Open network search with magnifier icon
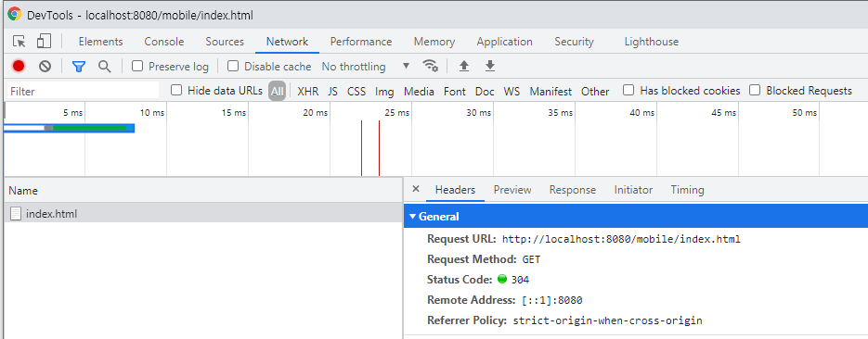This screenshot has width=868, height=339. pyautogui.click(x=105, y=67)
